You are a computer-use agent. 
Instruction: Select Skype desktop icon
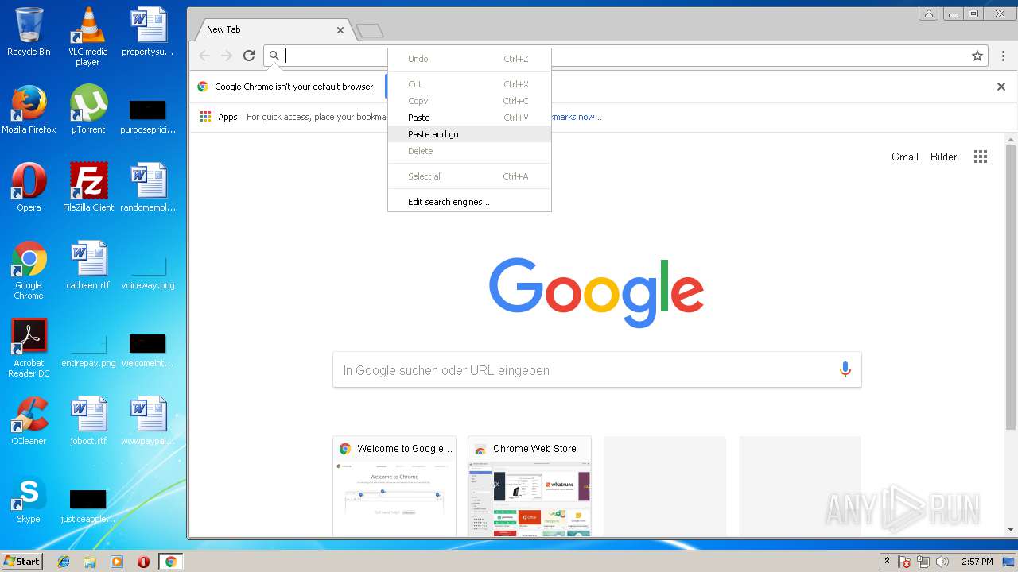29,499
